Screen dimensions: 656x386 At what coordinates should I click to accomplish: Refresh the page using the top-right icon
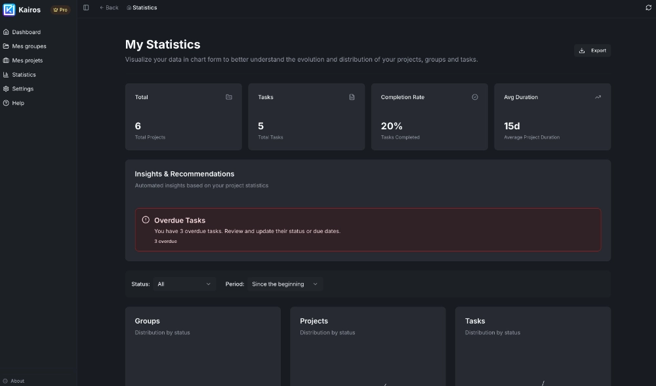(647, 7)
